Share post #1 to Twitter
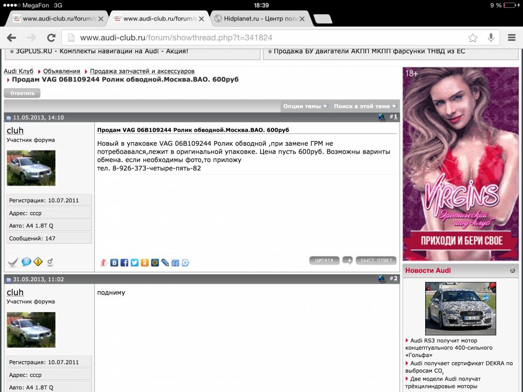 pyautogui.click(x=134, y=263)
